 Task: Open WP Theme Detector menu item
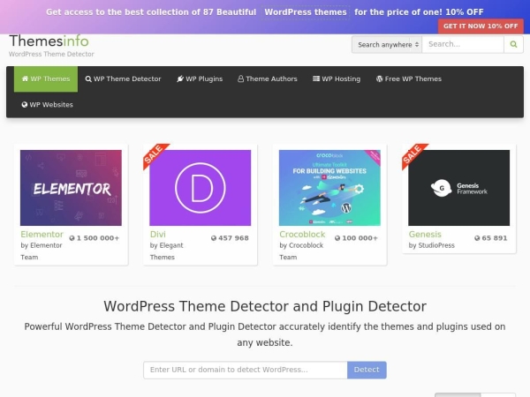click(123, 79)
